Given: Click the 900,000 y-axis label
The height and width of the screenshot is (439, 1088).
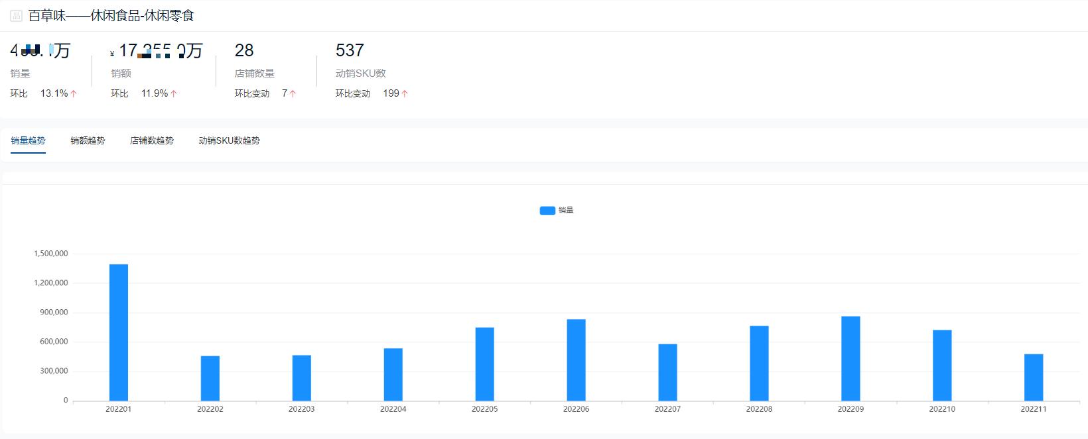Looking at the screenshot, I should (x=54, y=313).
